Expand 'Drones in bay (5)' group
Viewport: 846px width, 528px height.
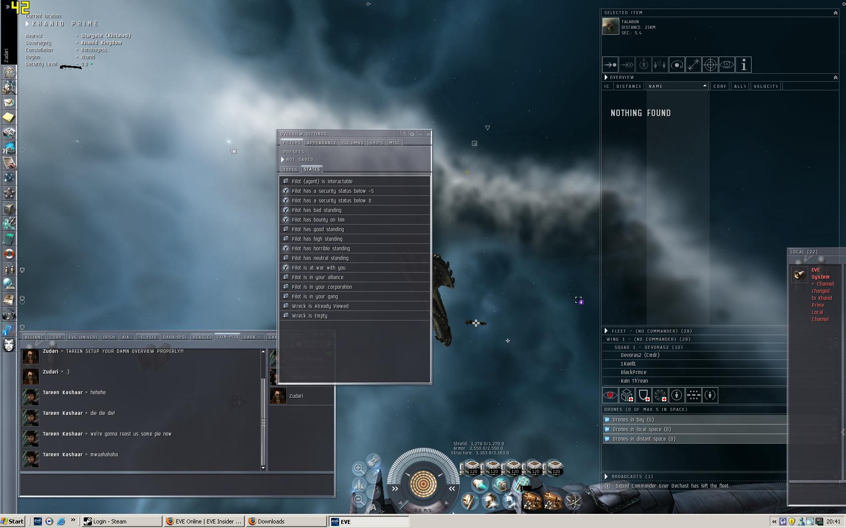point(694,419)
